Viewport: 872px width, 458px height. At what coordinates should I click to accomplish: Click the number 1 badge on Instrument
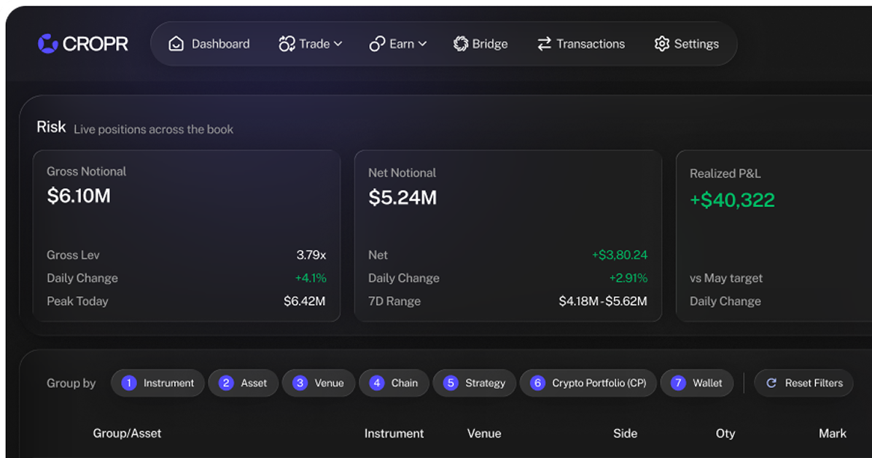point(129,383)
